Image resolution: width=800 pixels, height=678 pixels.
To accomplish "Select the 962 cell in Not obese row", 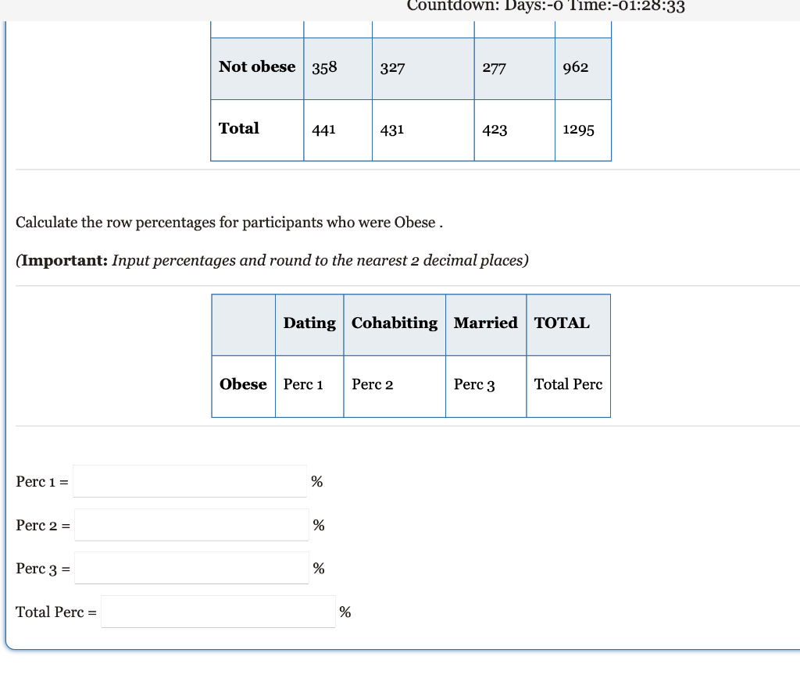I will point(583,69).
